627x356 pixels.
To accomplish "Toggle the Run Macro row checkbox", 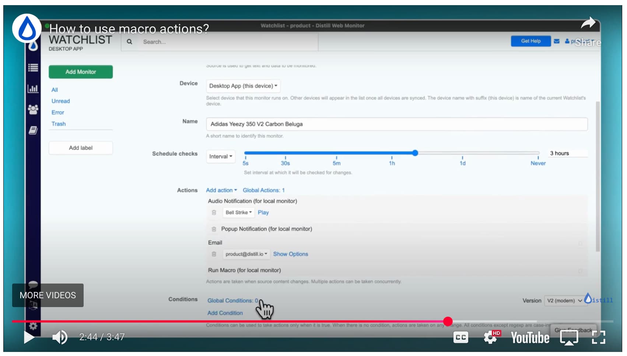I will point(580,271).
